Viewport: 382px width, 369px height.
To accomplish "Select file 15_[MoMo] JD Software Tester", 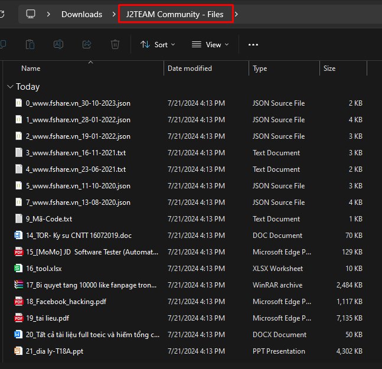I will click(92, 252).
